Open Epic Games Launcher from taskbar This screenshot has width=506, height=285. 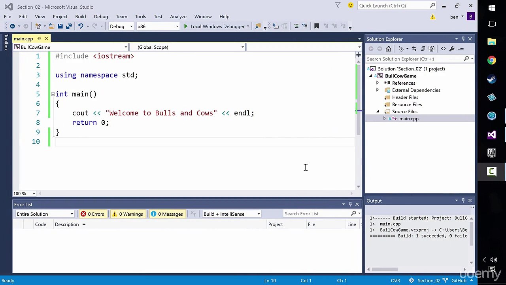point(492,153)
